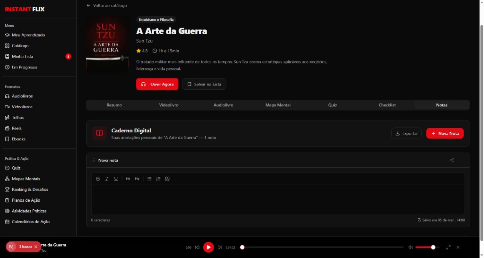This screenshot has height=258, width=484.
Task: Play the audiobook in the player bar
Action: [x=208, y=247]
